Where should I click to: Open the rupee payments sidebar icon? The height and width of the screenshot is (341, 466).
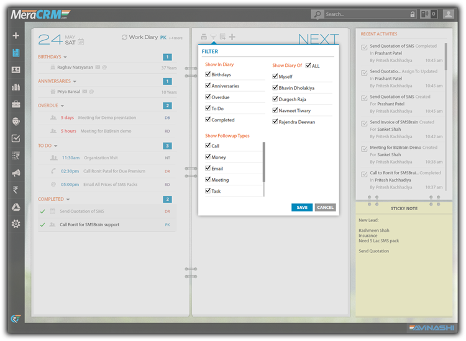[x=16, y=190]
